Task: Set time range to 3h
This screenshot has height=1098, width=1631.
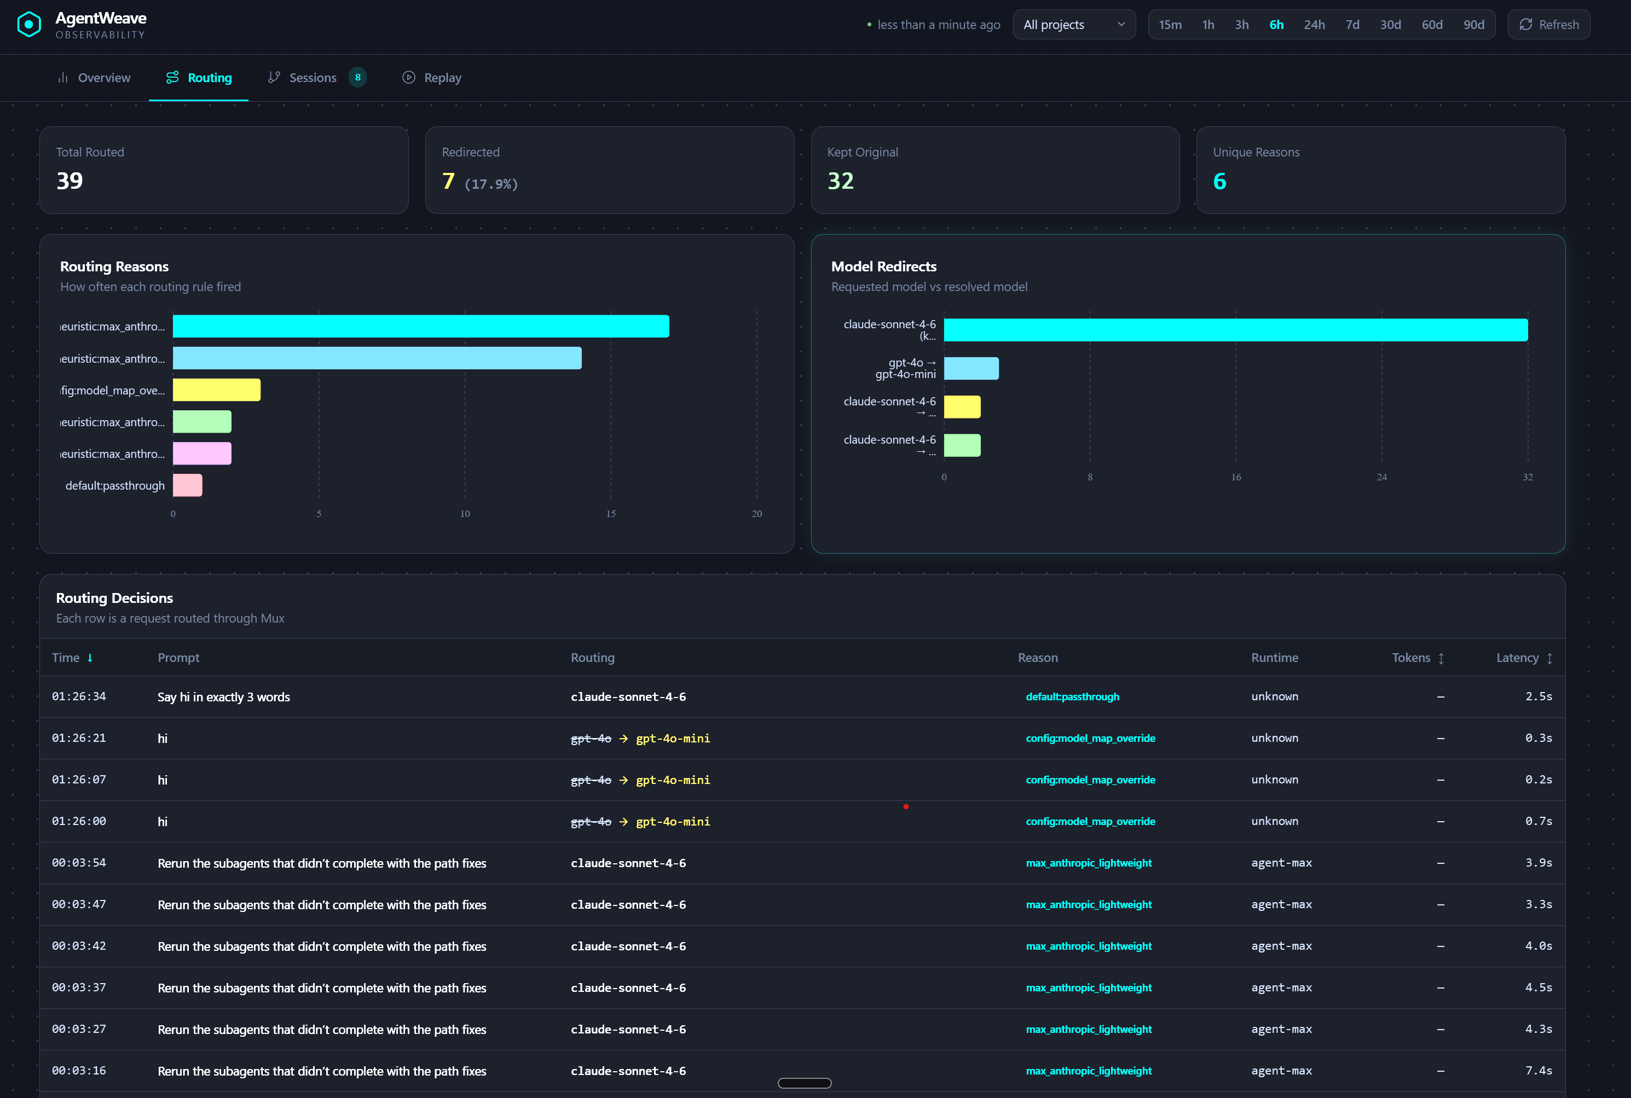Action: click(1241, 25)
